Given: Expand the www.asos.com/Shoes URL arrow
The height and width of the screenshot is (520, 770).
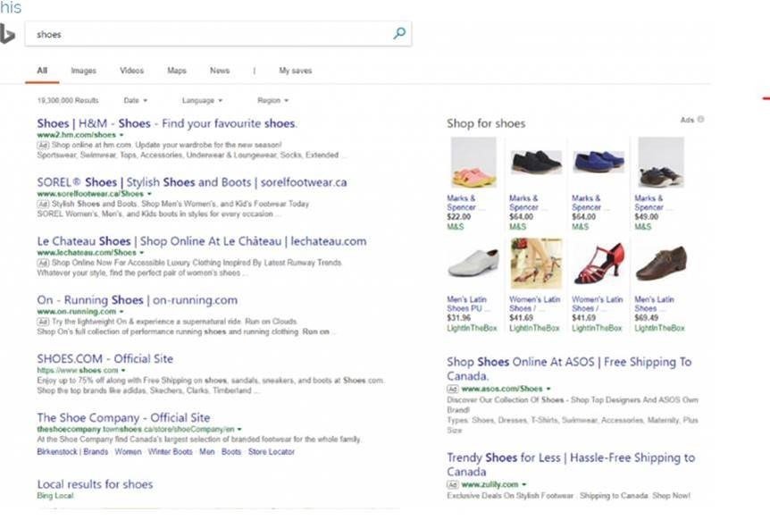Looking at the screenshot, I should pyautogui.click(x=548, y=389).
